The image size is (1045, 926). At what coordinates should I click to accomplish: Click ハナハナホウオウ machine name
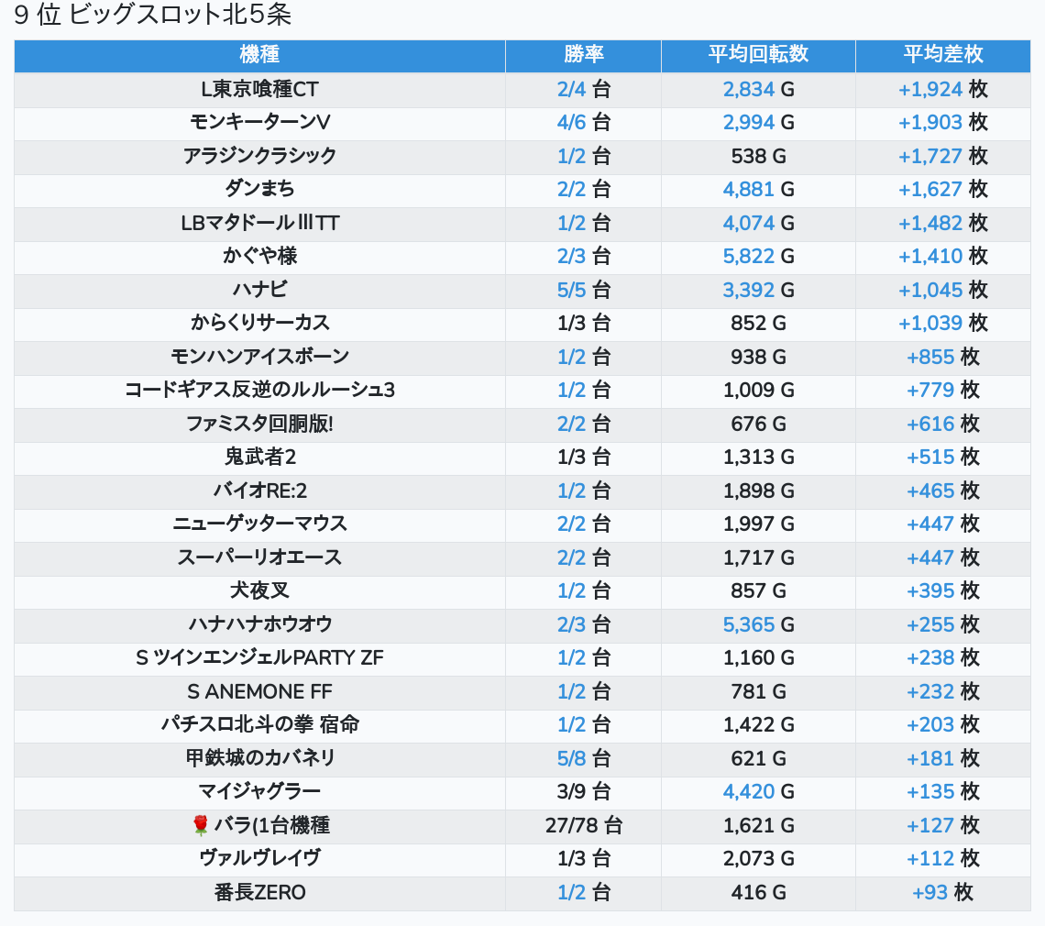click(x=260, y=624)
